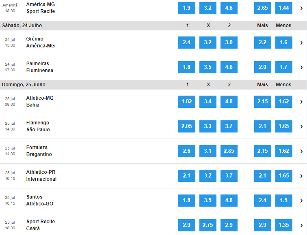Open Atlético-MG vs Bahia details arrow
The width and height of the screenshot is (307, 235).
pos(301,102)
